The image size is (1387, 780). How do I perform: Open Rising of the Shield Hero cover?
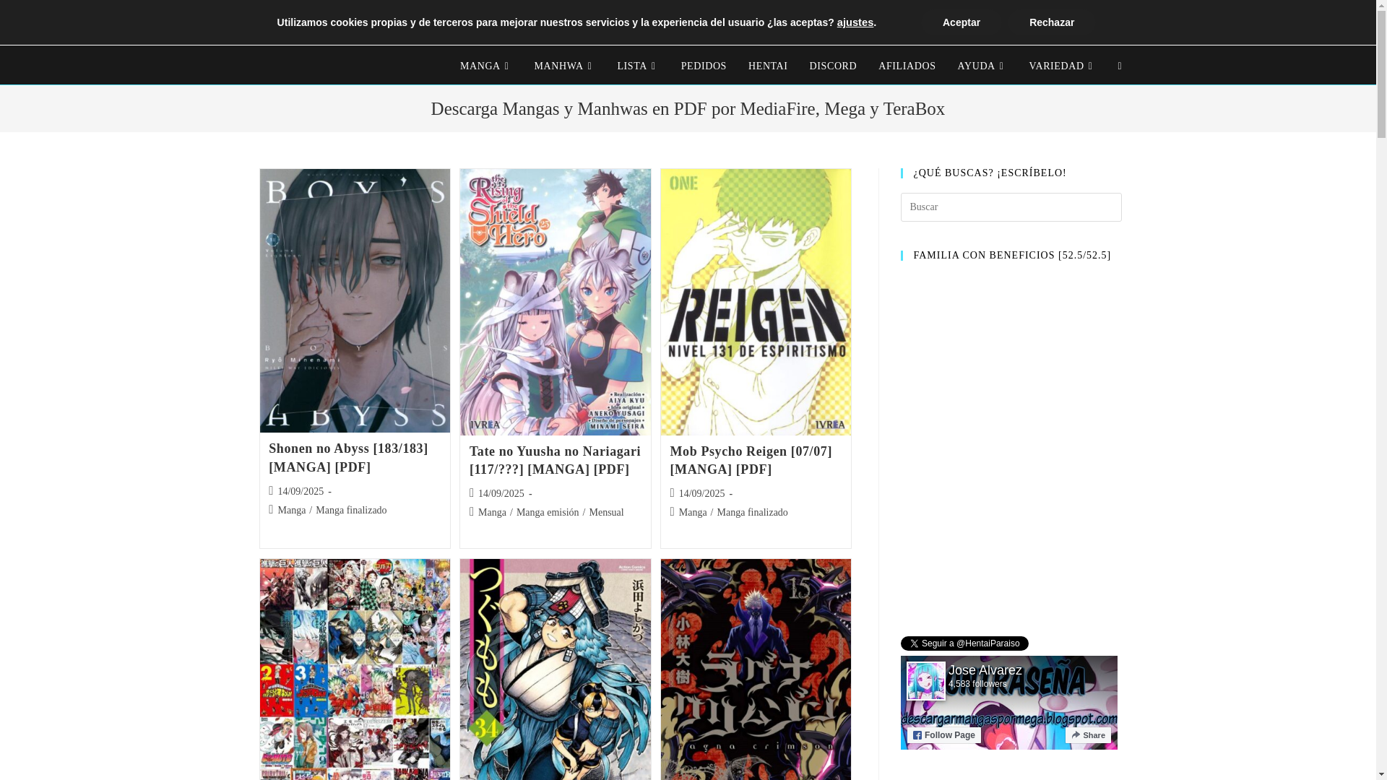pos(555,302)
